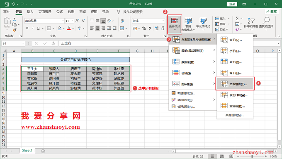Screen dimensions: 282x159
Task: Click the 条件格式 conditional formatting button
Action: (175, 24)
